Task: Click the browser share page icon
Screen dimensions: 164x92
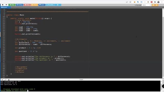Action: point(127,2)
